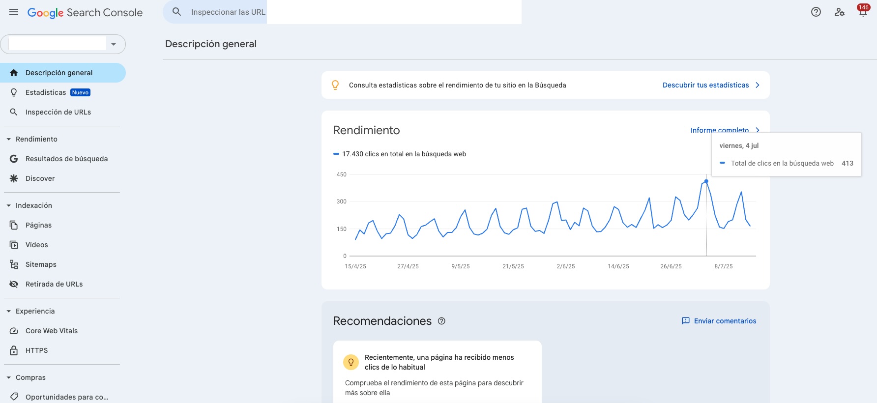Open Informe completo link

pyautogui.click(x=720, y=130)
